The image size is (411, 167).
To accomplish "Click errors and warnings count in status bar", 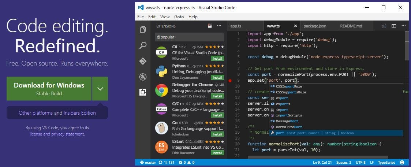I will (x=187, y=163).
